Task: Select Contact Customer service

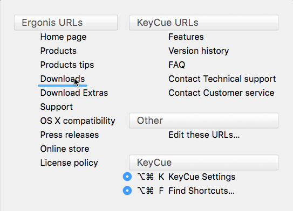Action: click(x=221, y=93)
